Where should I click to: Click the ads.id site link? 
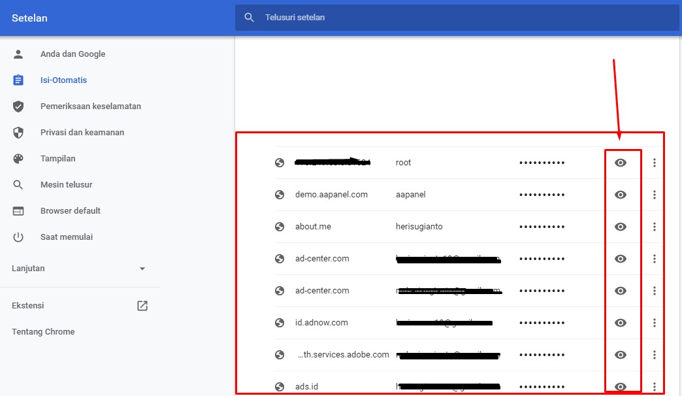pos(306,386)
